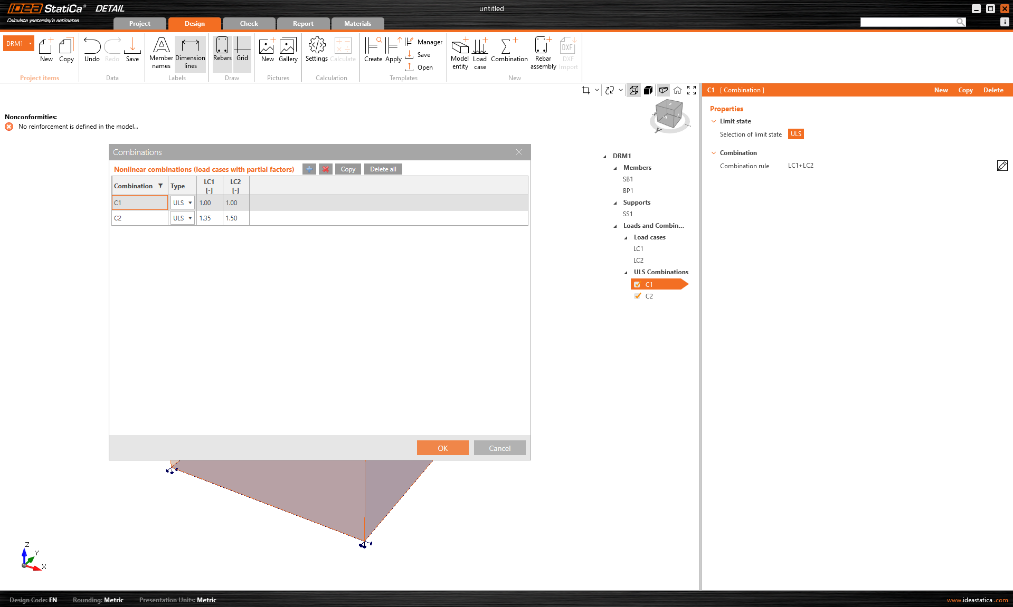Click Save template icon
Screen dimensions: 1013x607
409,54
